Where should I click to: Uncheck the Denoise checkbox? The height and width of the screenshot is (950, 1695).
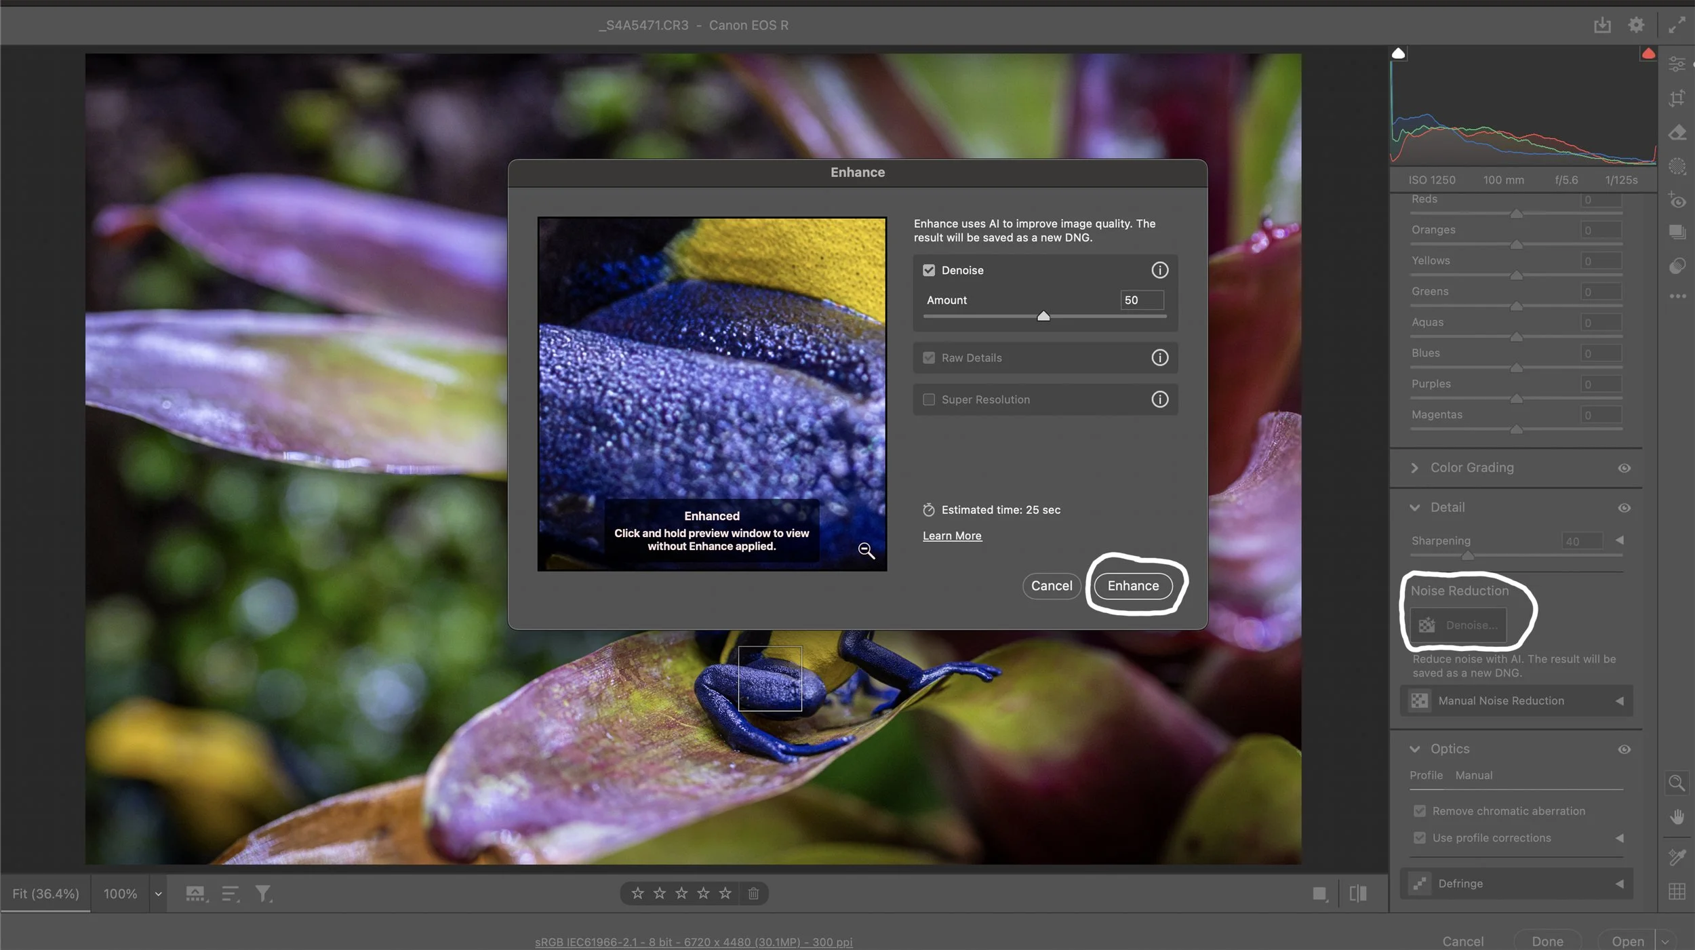tap(929, 270)
